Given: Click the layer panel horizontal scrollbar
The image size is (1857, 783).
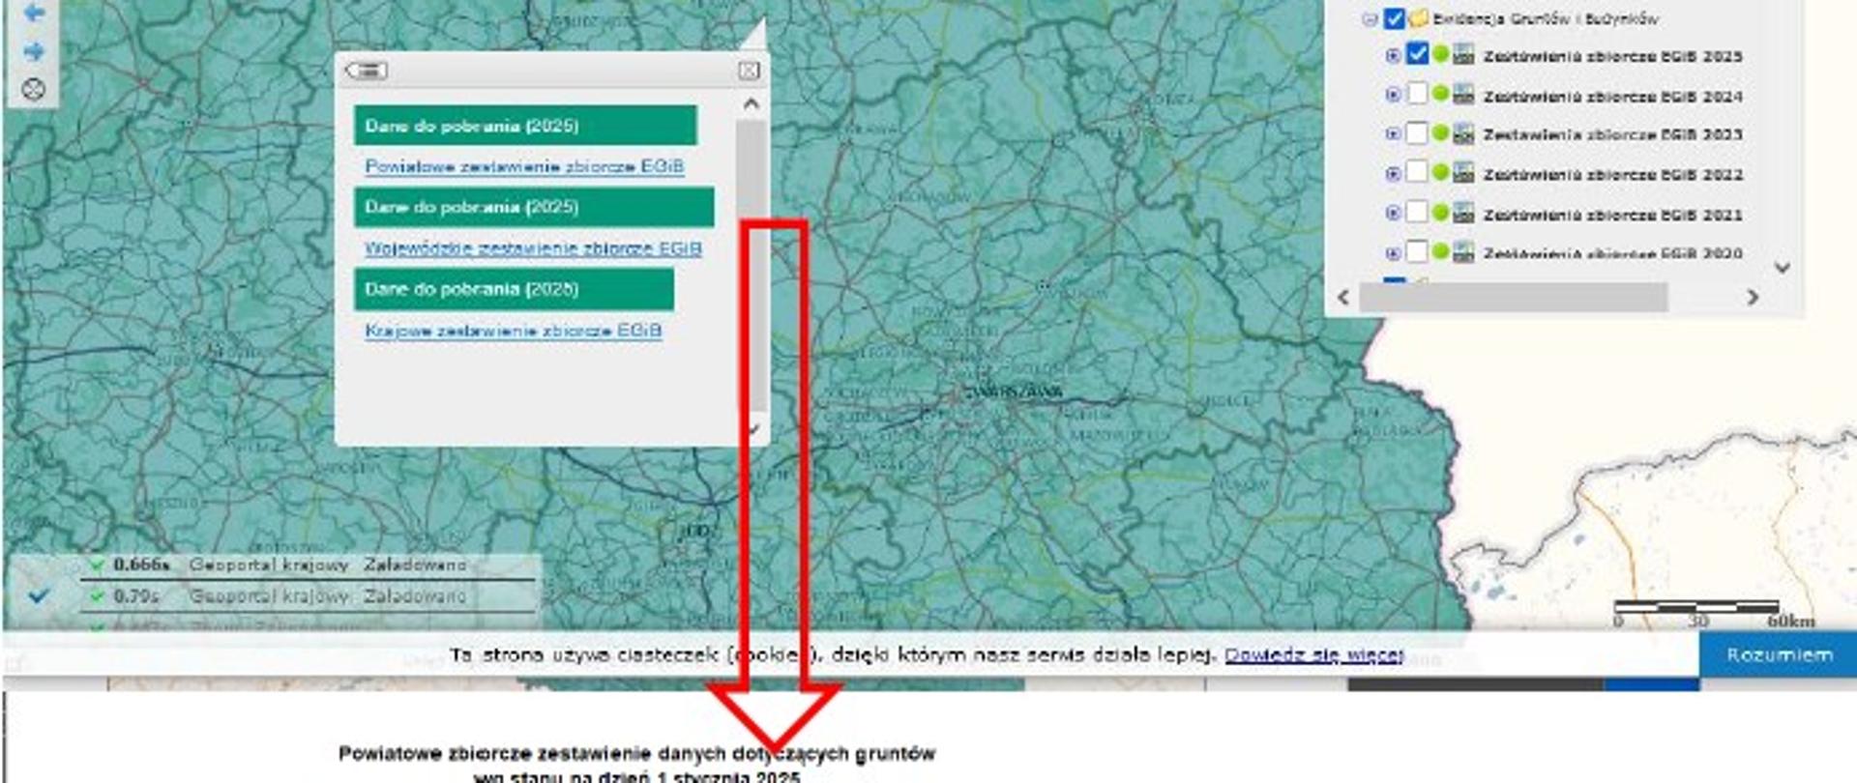Looking at the screenshot, I should pyautogui.click(x=1513, y=298).
